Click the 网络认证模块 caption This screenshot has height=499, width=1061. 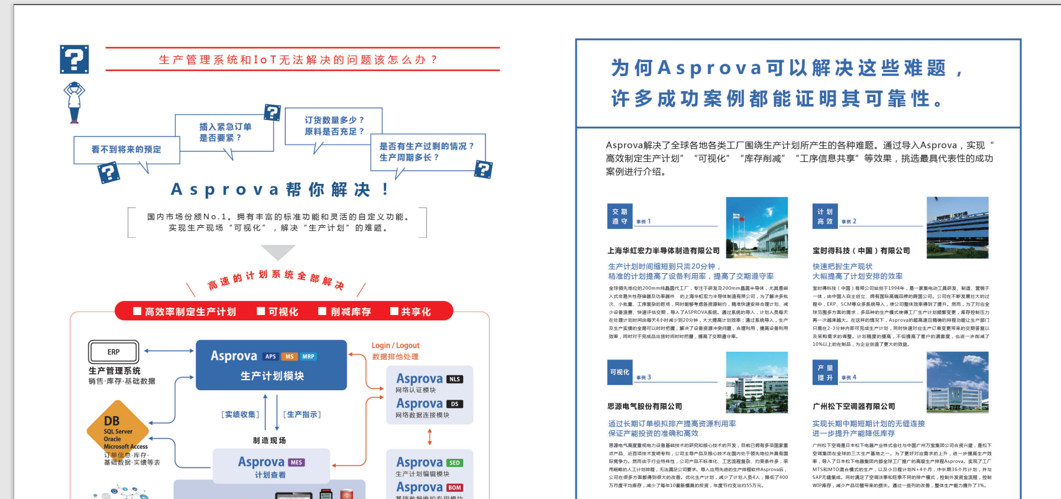click(416, 390)
